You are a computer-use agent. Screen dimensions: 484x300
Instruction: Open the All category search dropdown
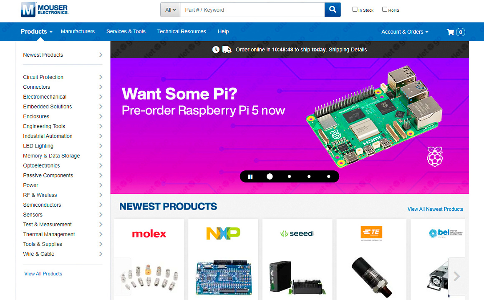170,10
